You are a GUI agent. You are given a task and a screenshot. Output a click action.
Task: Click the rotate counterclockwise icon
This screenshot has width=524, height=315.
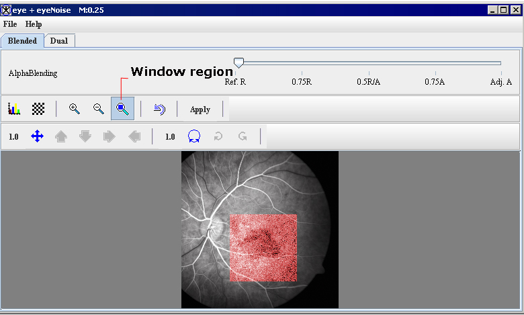coord(218,136)
